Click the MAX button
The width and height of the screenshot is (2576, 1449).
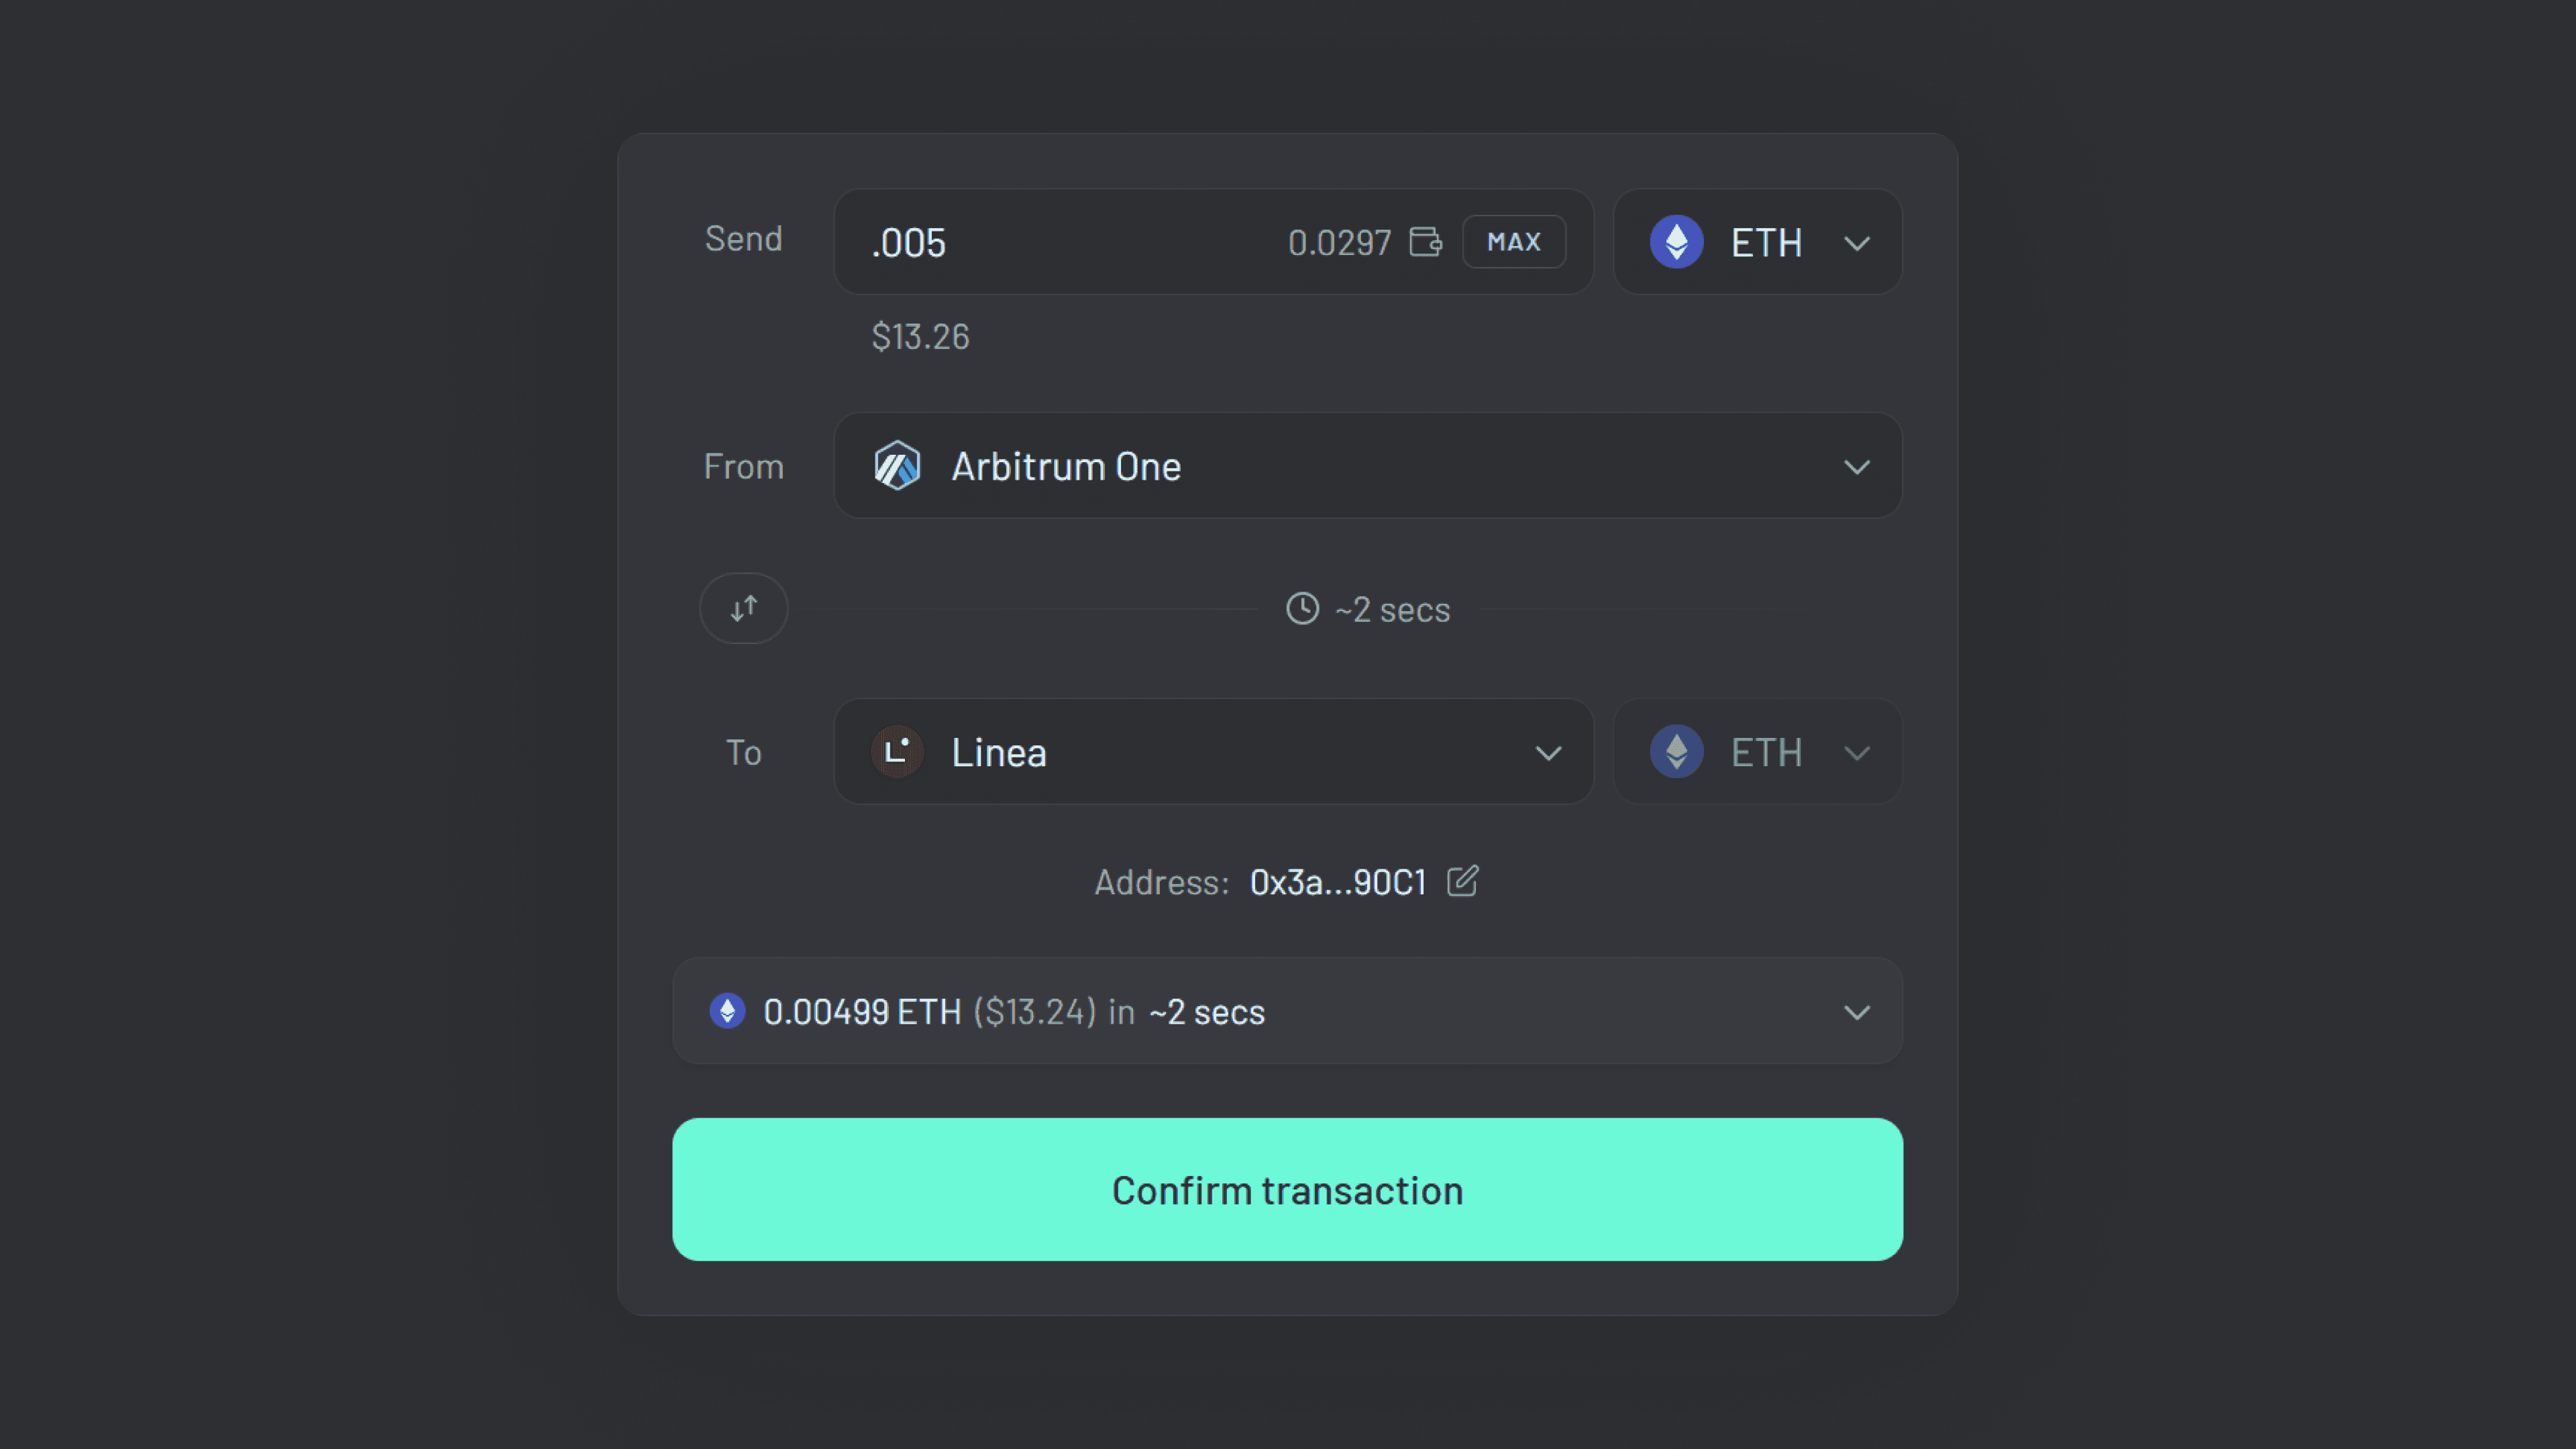[1513, 241]
